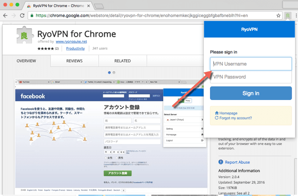This screenshot has width=298, height=196.
Task: Select the second screenshot carousel dot
Action: tap(114, 73)
